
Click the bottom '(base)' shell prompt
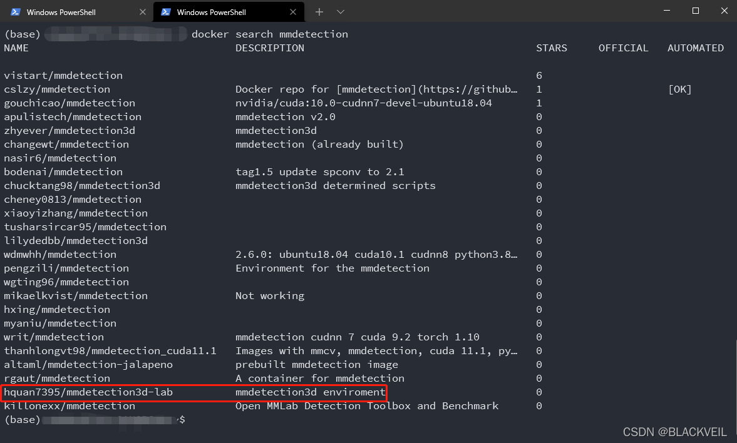tap(22, 419)
